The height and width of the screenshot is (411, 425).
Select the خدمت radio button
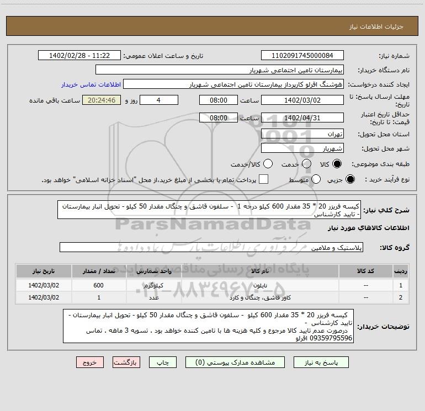point(306,164)
